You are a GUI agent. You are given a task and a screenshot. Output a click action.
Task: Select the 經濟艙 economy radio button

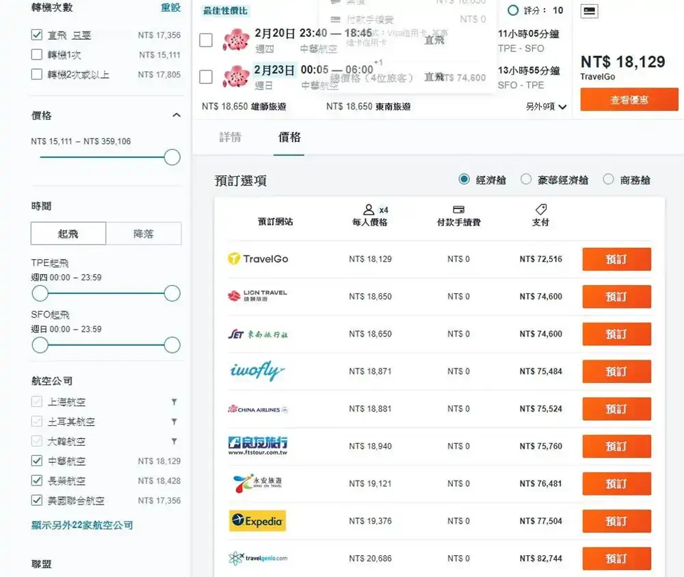click(x=464, y=179)
